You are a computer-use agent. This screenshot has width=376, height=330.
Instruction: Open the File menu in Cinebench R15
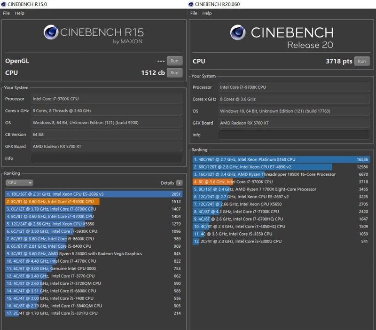coord(7,13)
